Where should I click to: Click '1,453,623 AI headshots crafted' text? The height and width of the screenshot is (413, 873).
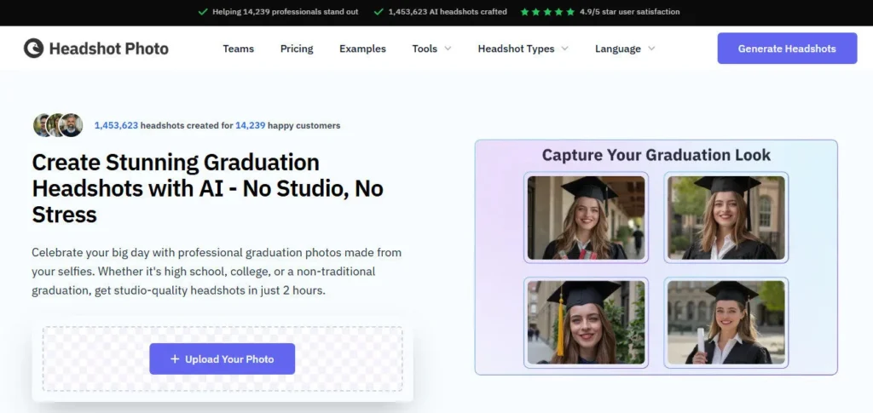point(448,12)
